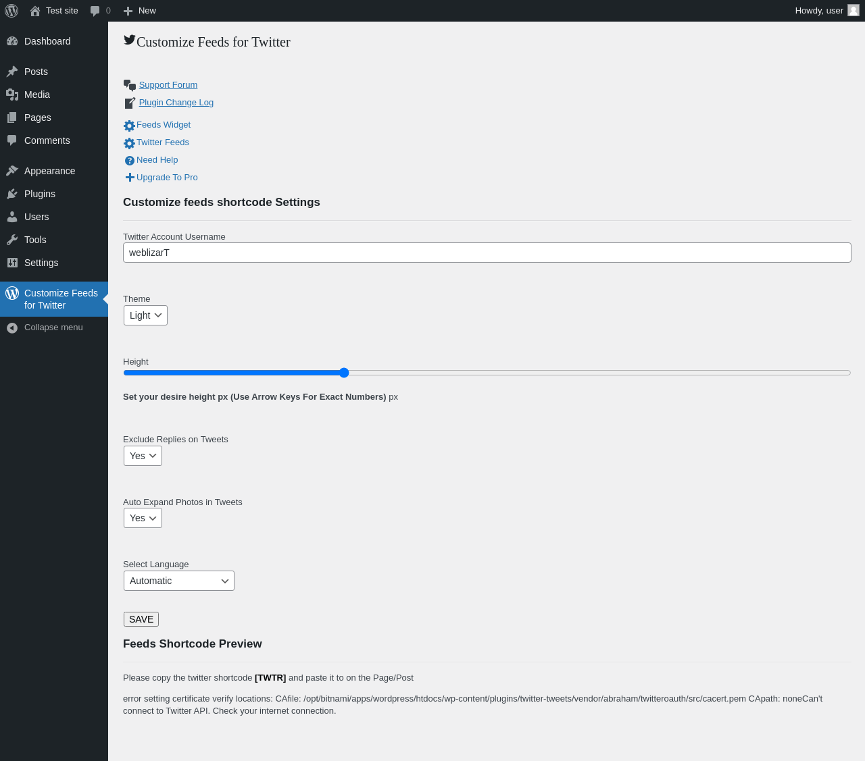Click the Collapse menu text

(53, 327)
